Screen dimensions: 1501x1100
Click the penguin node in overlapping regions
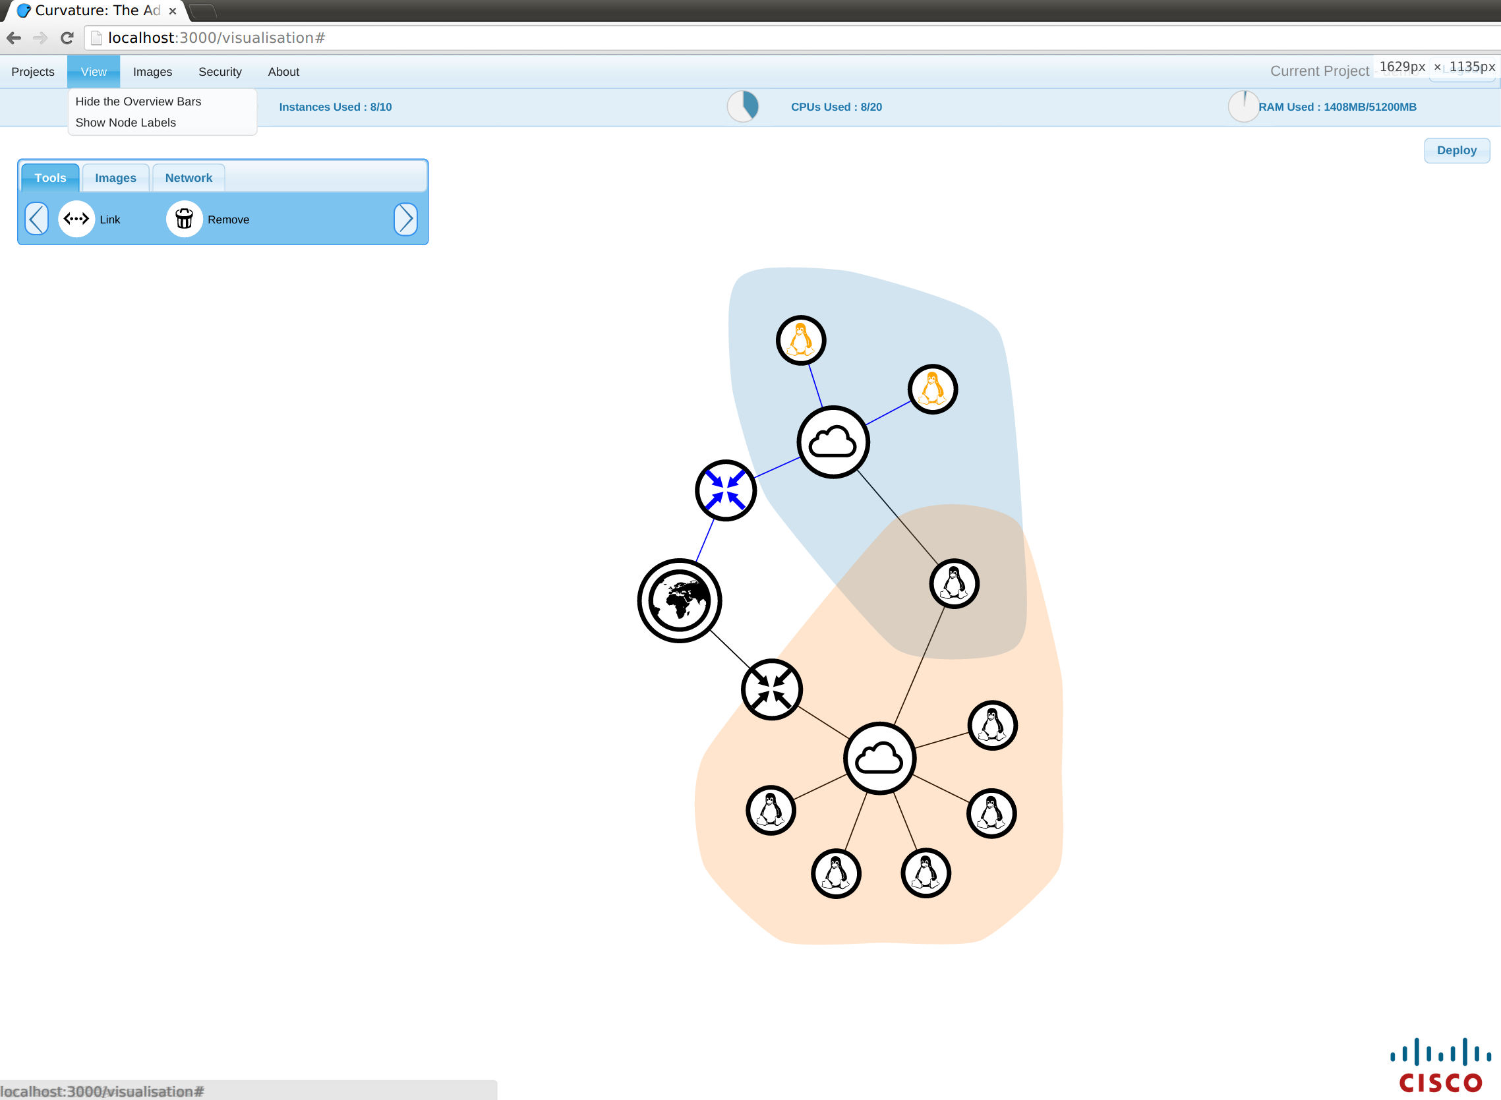955,584
